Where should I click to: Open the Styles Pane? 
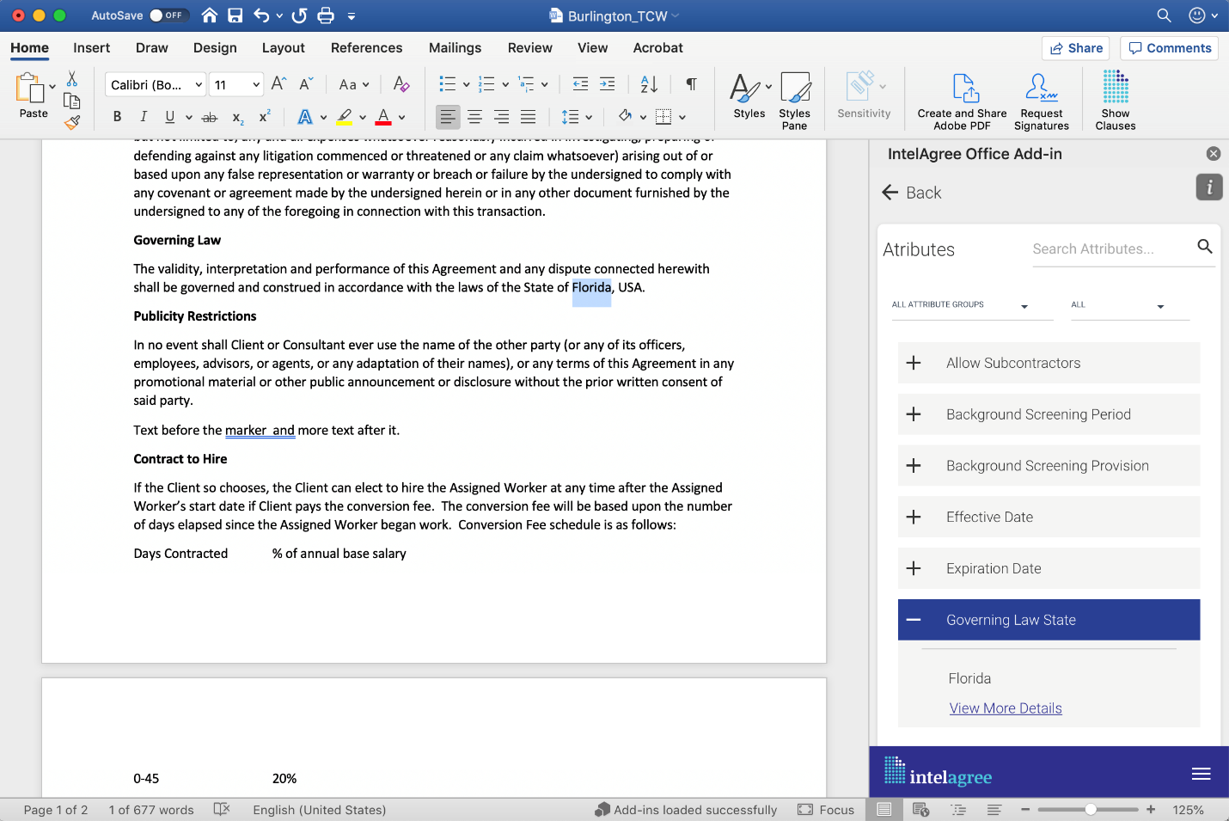tap(795, 99)
